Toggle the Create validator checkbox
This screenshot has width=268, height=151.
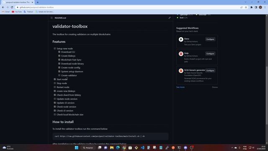(x=59, y=75)
